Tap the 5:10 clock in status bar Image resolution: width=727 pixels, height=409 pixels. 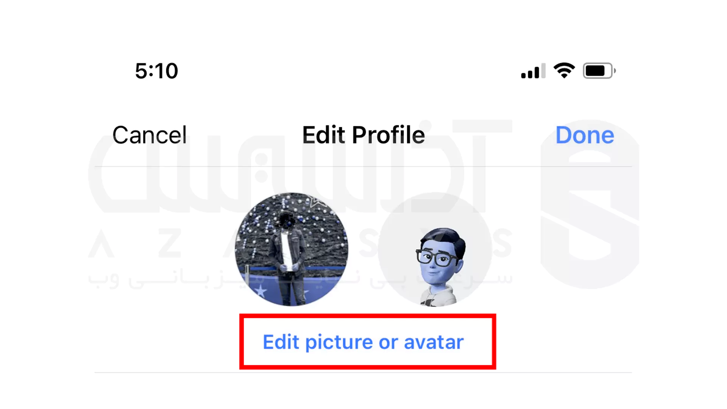pyautogui.click(x=156, y=71)
